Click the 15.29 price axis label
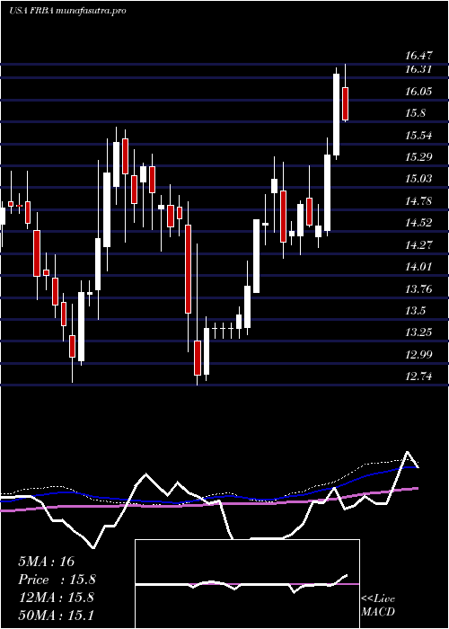 coord(419,157)
